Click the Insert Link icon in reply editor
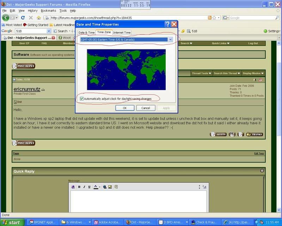The image size is (282, 226). click(x=105, y=187)
